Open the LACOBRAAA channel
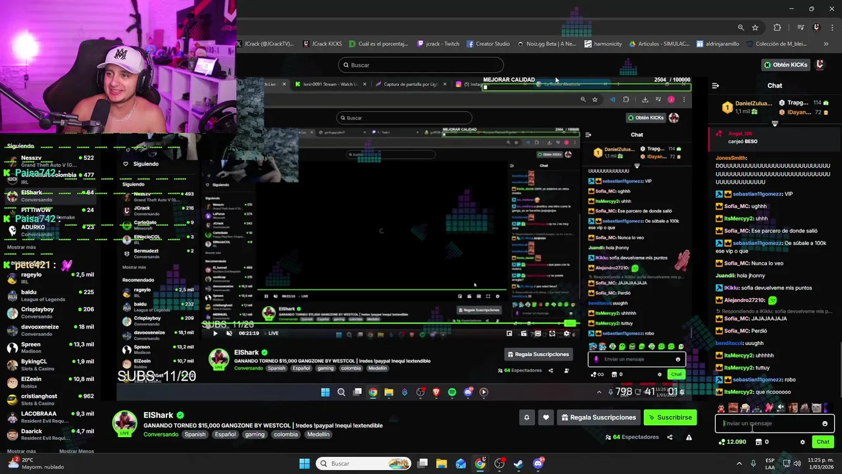Image resolution: width=842 pixels, height=474 pixels. (50, 417)
